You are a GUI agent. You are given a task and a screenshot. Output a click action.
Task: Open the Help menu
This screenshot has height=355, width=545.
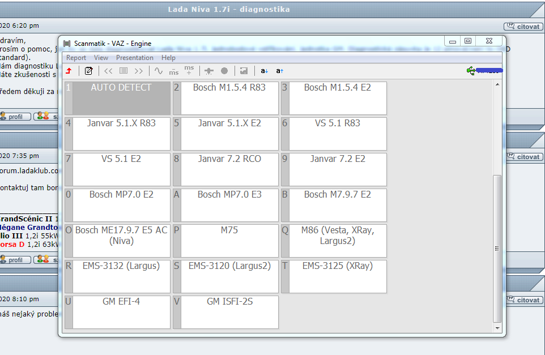point(168,58)
